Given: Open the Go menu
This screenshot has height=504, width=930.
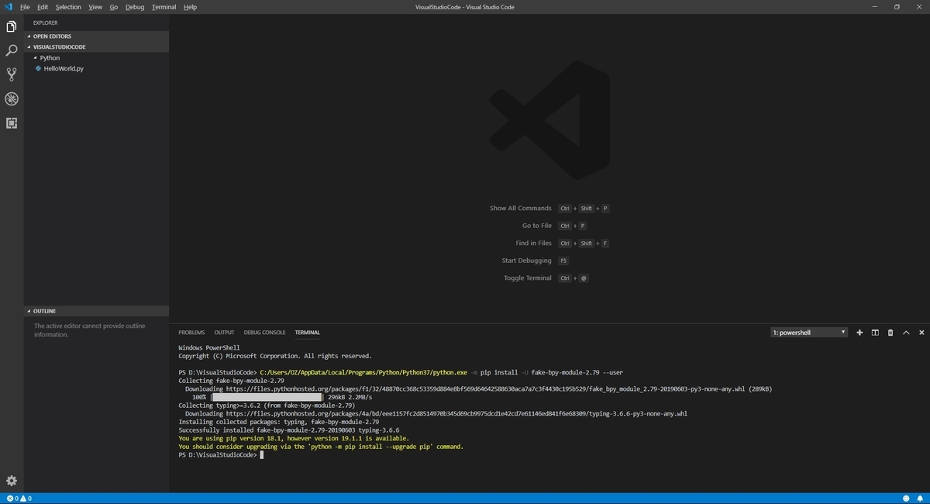Looking at the screenshot, I should coord(114,7).
